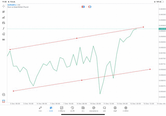Tap the red-blue sync icon at bottom left
Image resolution: width=166 pixels, height=116 pixels.
[x=4, y=101]
